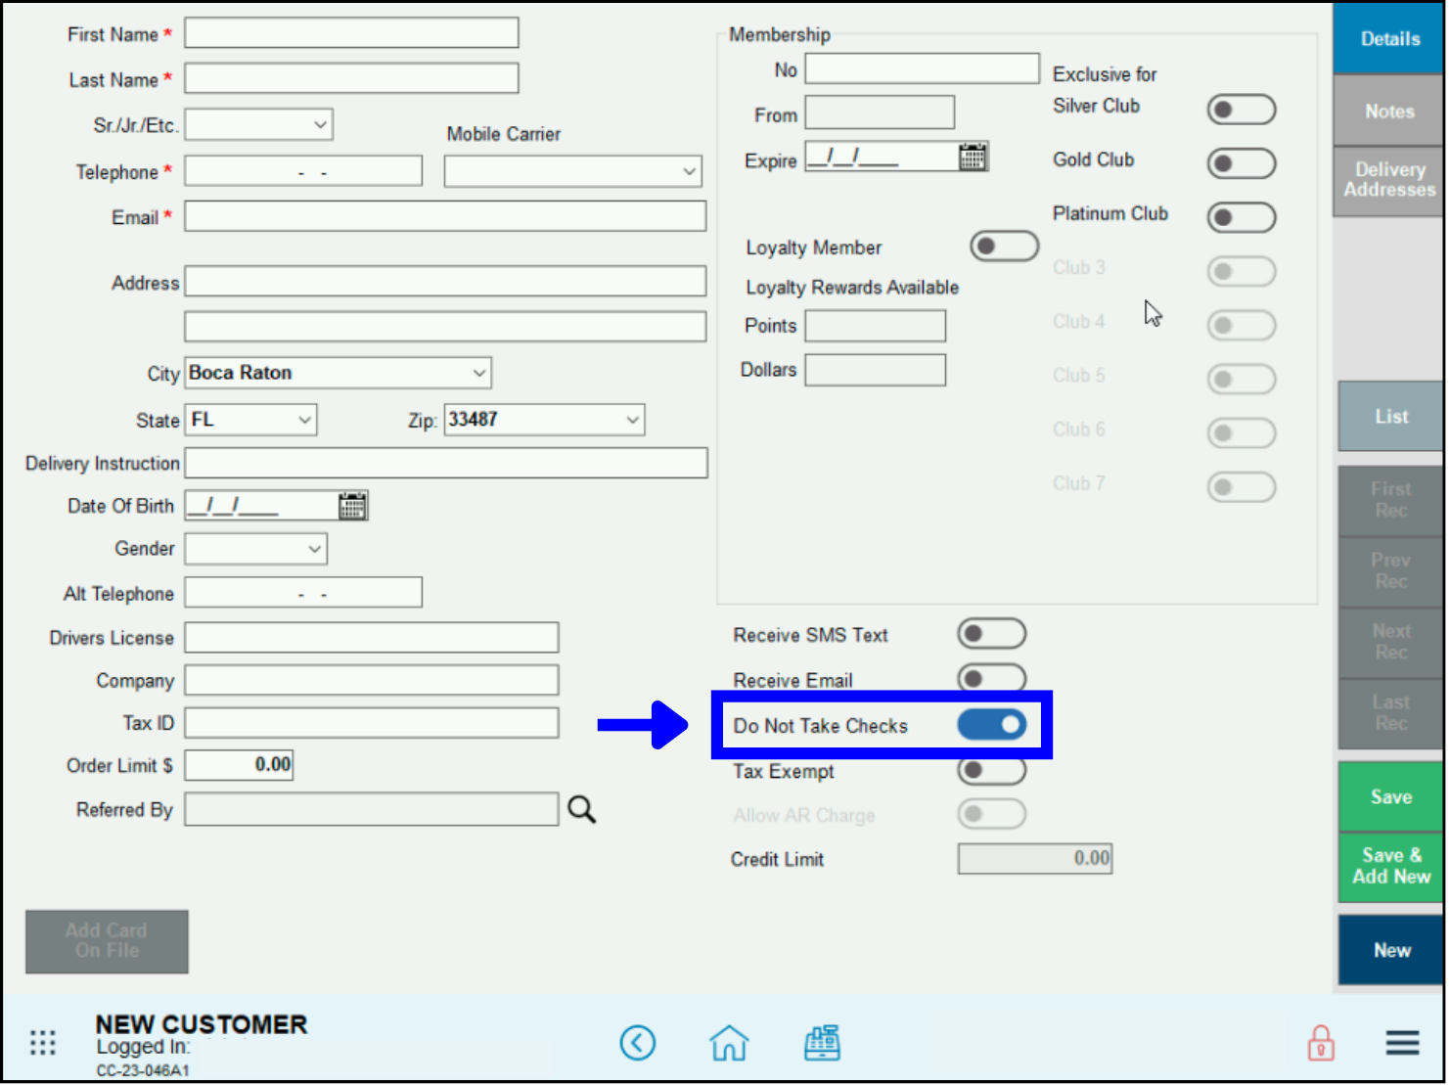Click the Tax ID field
The height and width of the screenshot is (1085, 1449).
tap(372, 723)
